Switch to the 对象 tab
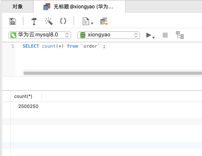Viewport: 202px width, 156px height. (x=18, y=7)
